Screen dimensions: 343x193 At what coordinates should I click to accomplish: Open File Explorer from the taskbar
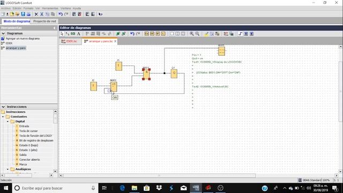pos(135,188)
